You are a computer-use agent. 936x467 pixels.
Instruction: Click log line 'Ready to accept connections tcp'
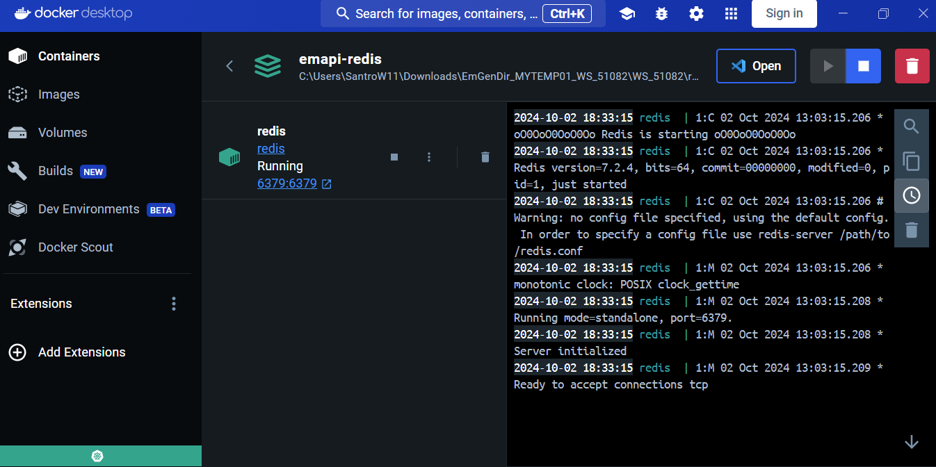coord(611,384)
